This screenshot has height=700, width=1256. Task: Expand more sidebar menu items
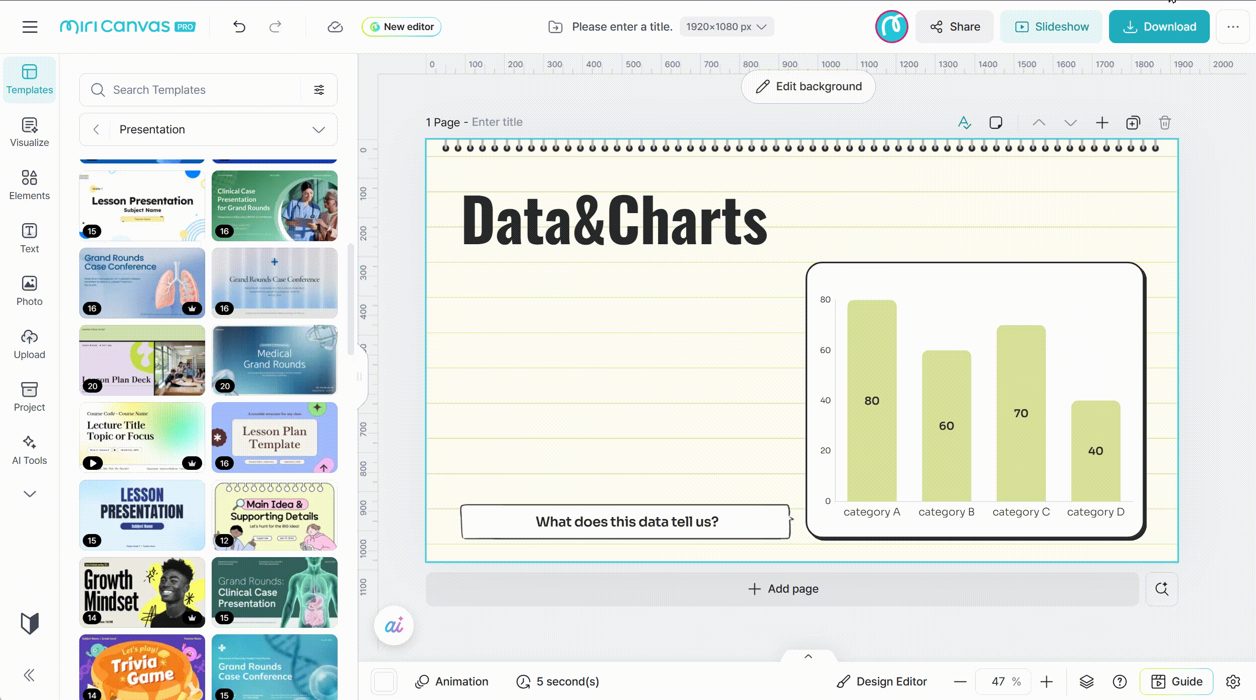(30, 494)
